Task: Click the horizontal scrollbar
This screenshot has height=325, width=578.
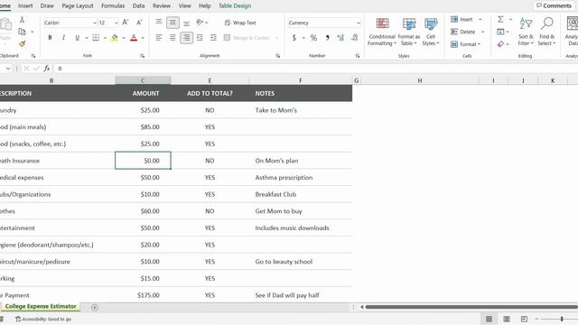Action: coord(471,307)
